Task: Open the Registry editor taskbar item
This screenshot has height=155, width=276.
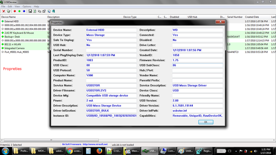Action: click(204, 151)
